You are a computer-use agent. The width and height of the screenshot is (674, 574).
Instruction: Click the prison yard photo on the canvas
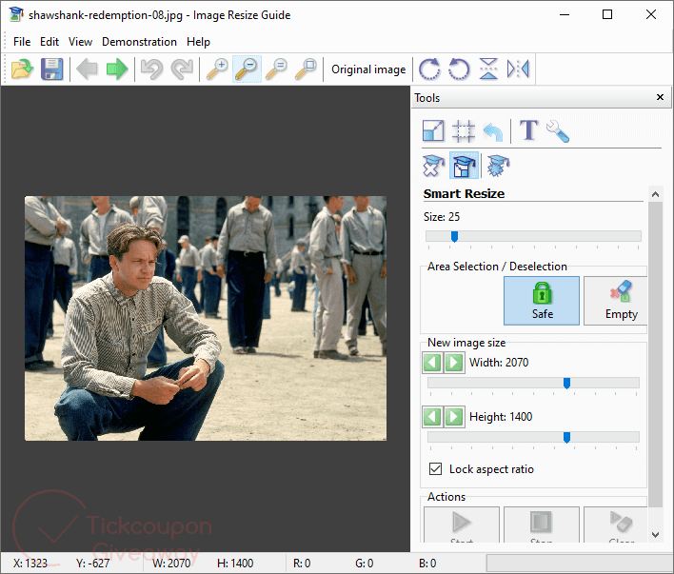(x=206, y=318)
